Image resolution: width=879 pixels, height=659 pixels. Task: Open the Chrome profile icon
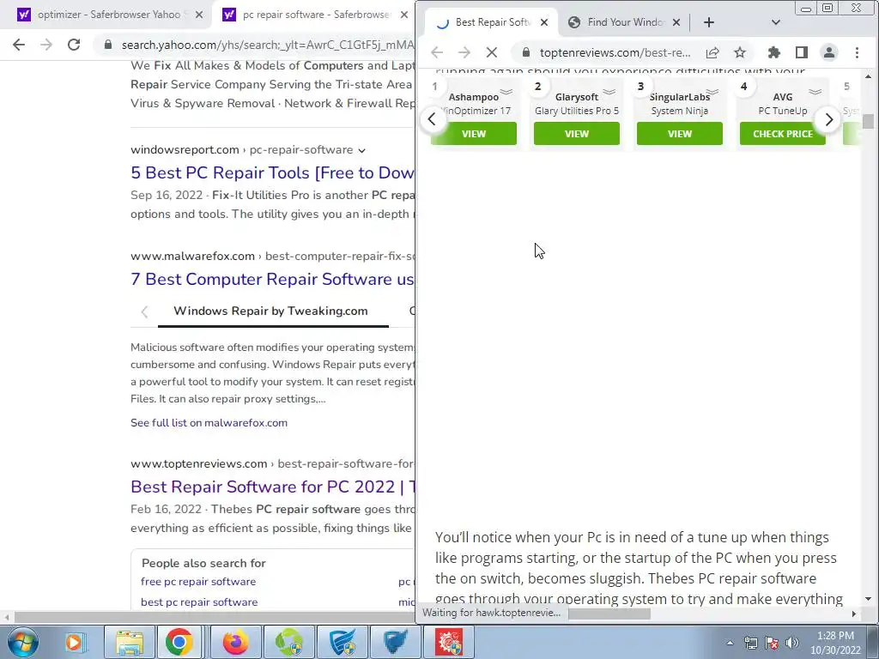pyautogui.click(x=828, y=52)
